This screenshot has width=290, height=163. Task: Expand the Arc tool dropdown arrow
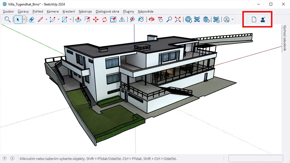(59, 19)
